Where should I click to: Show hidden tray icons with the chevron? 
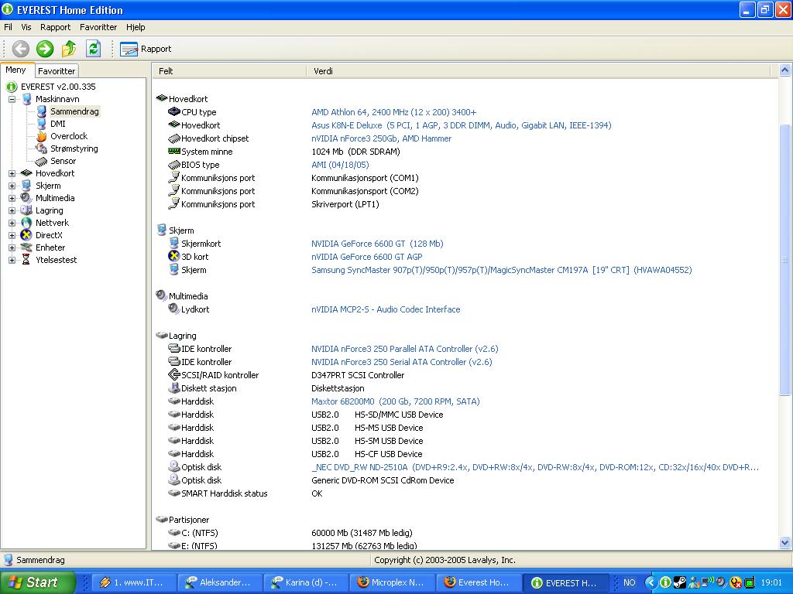tap(651, 583)
